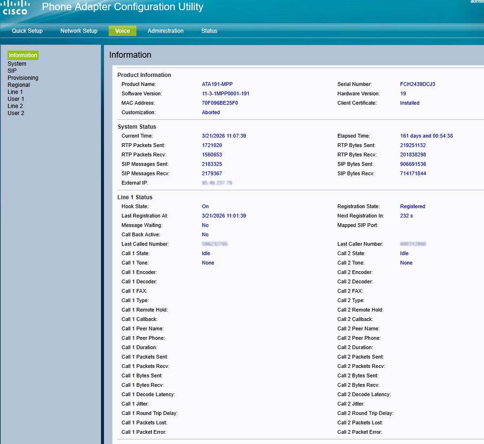Click Call 1 State value Idle

pyautogui.click(x=206, y=253)
